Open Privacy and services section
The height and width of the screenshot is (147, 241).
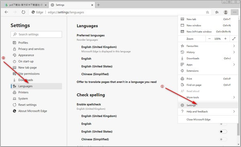36,49
